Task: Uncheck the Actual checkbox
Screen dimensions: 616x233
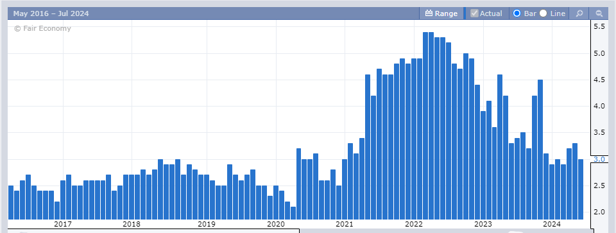Action: tap(475, 13)
